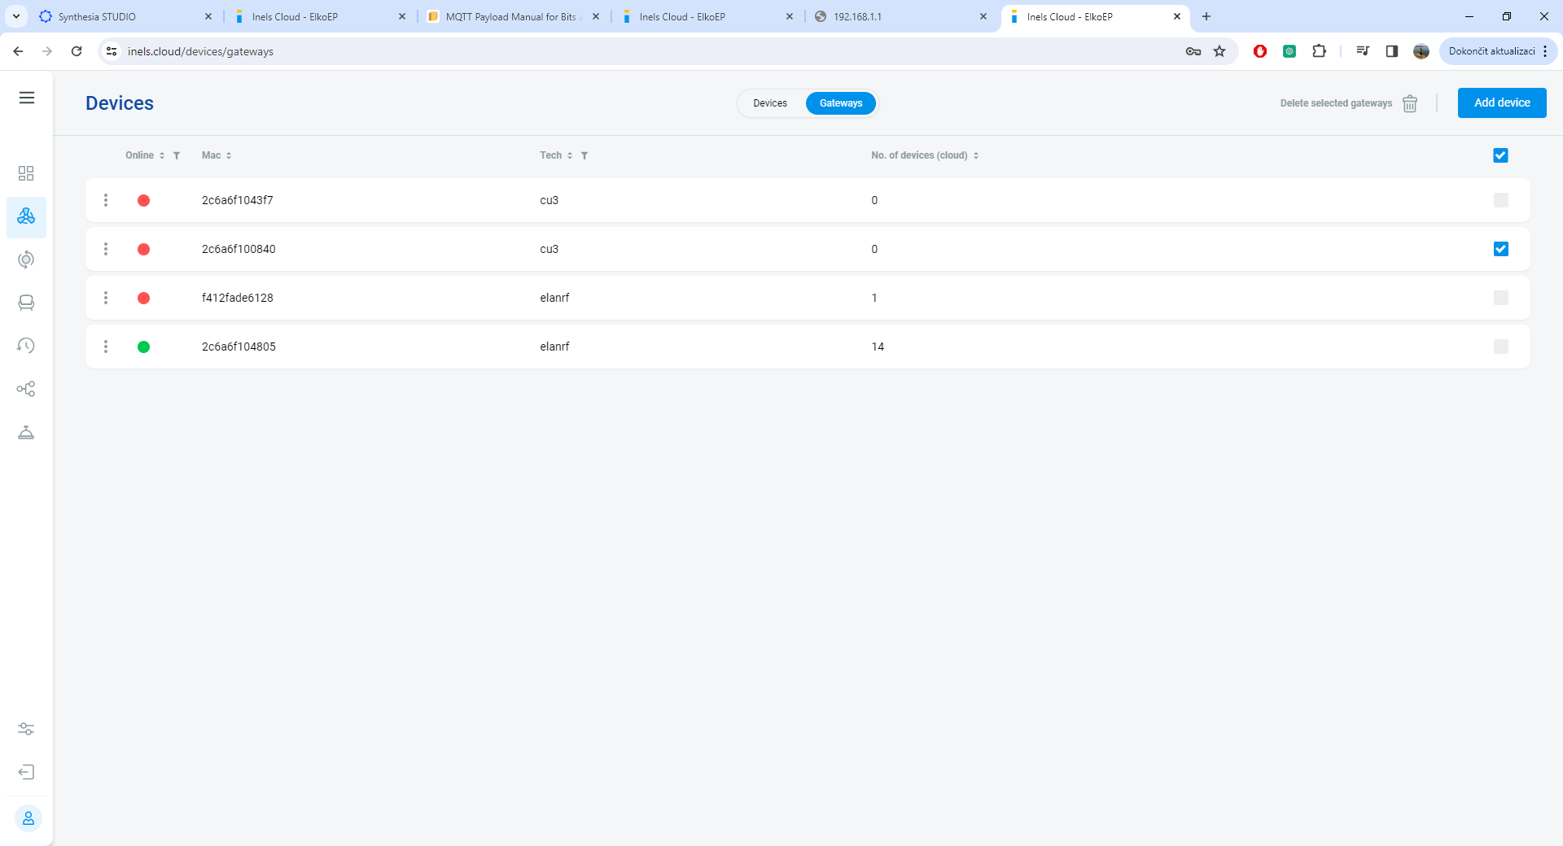
Task: Click the share nodes icon in the sidebar
Action: click(26, 389)
